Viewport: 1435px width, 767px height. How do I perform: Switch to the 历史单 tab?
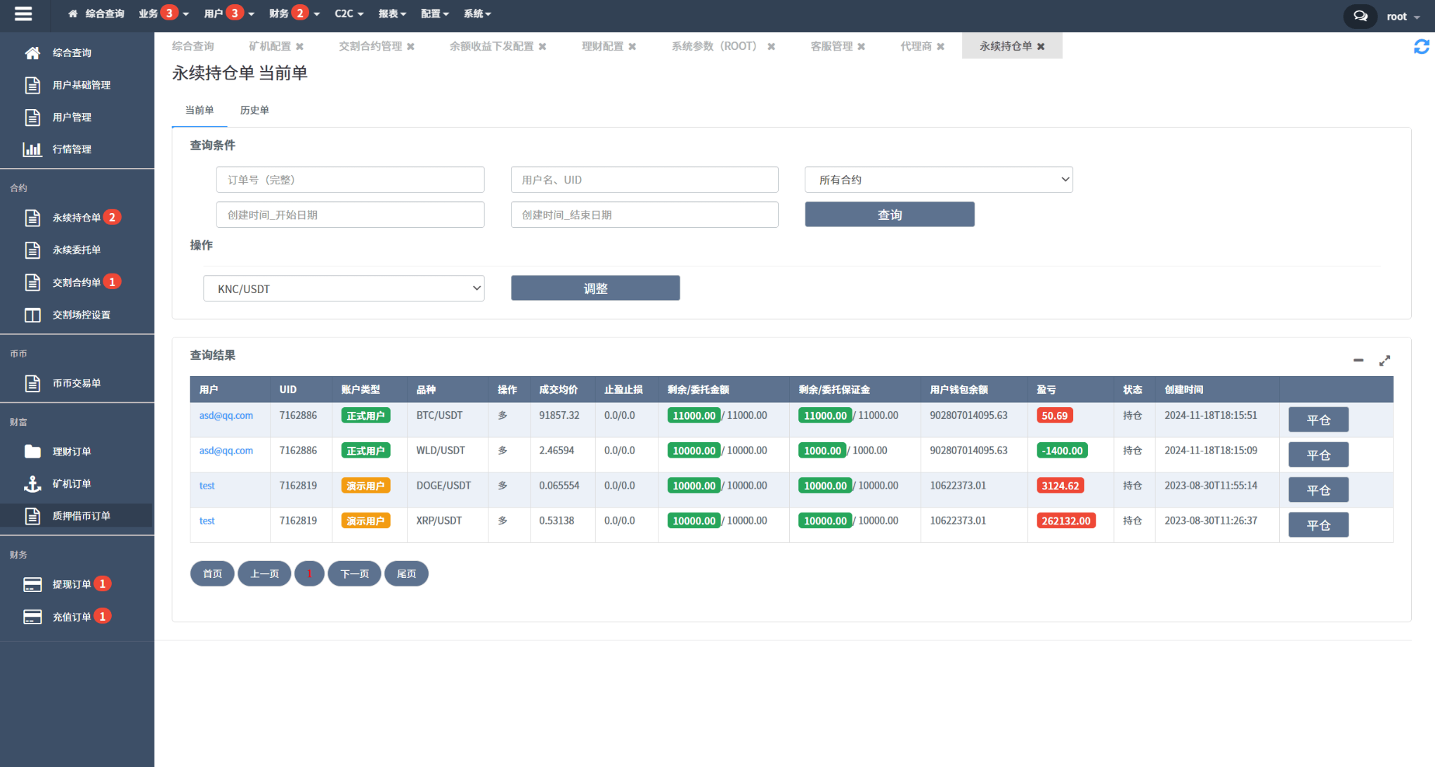coord(254,110)
